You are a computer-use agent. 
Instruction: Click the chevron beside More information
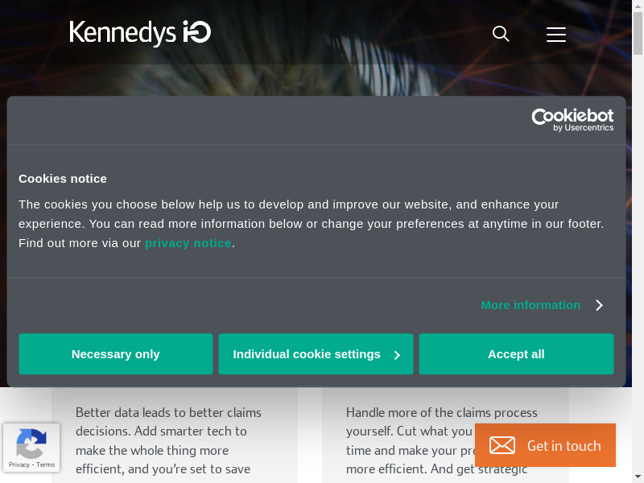(599, 305)
